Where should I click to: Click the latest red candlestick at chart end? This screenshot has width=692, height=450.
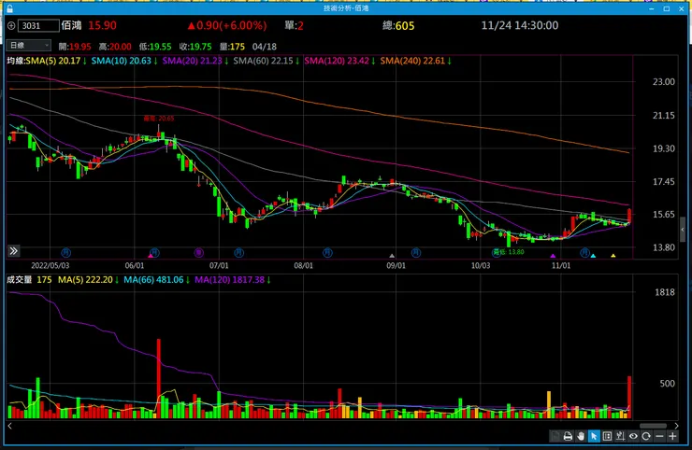629,216
